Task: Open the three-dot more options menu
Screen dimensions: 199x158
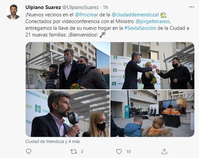Action: [x=191, y=7]
